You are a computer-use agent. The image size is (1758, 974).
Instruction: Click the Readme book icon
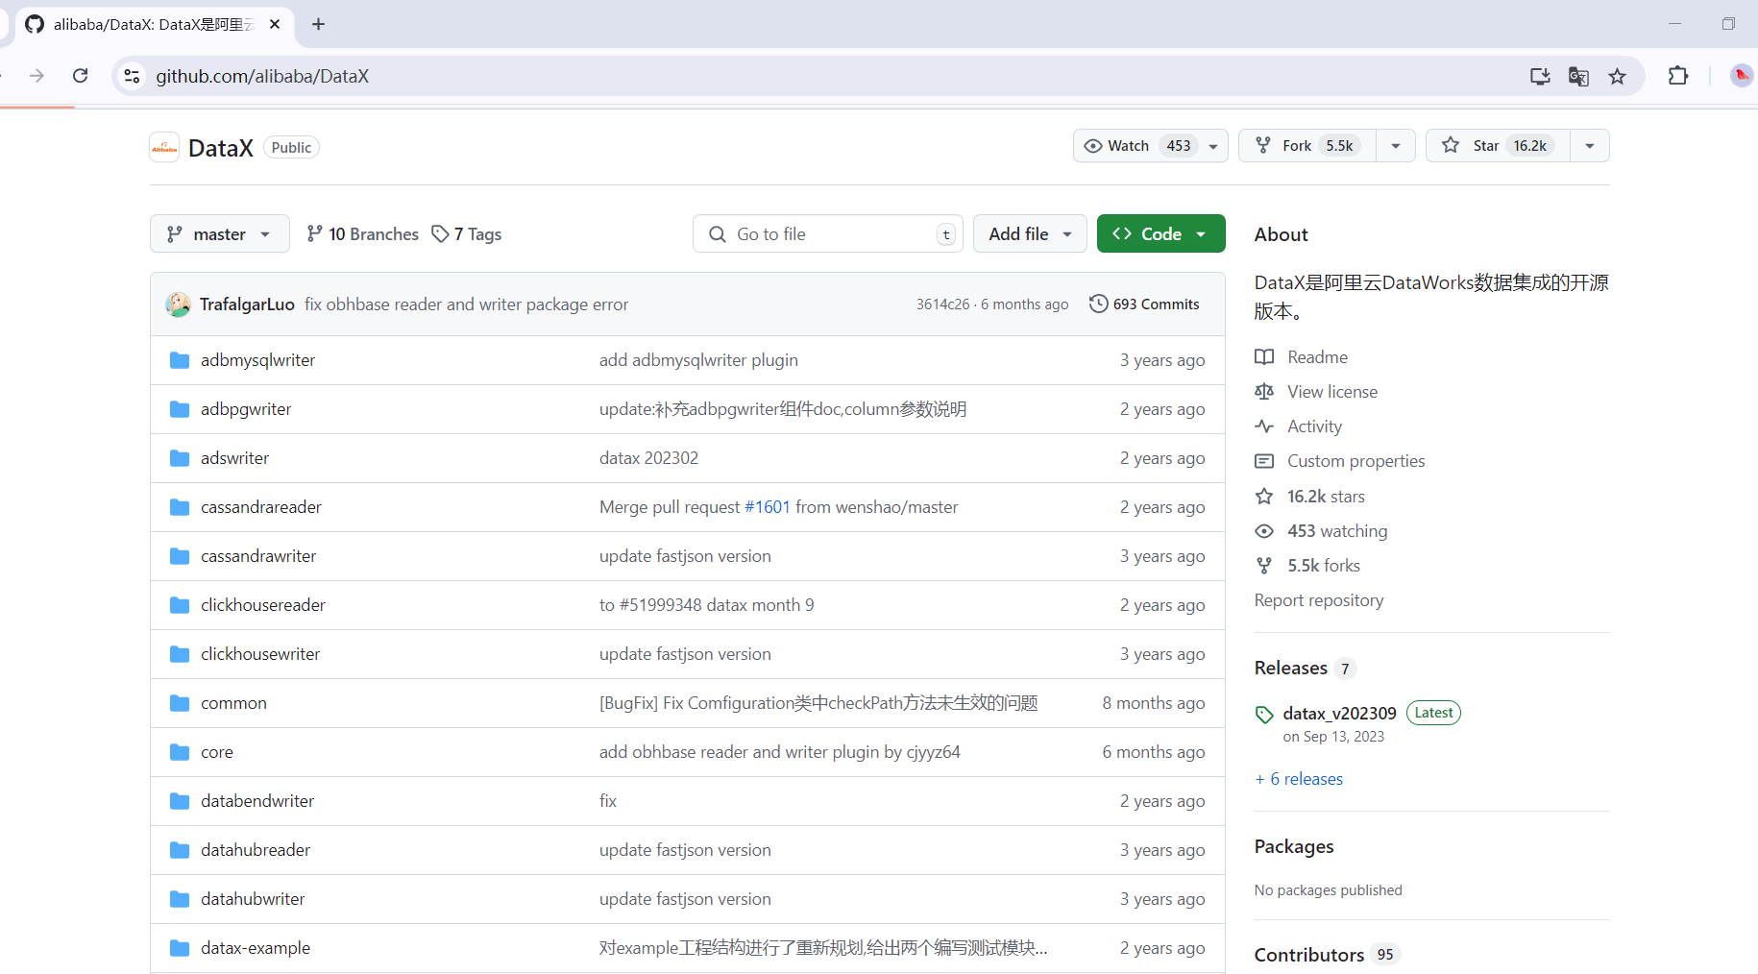(1264, 357)
